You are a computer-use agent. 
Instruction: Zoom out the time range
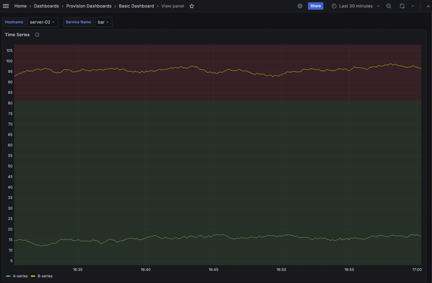pyautogui.click(x=389, y=6)
